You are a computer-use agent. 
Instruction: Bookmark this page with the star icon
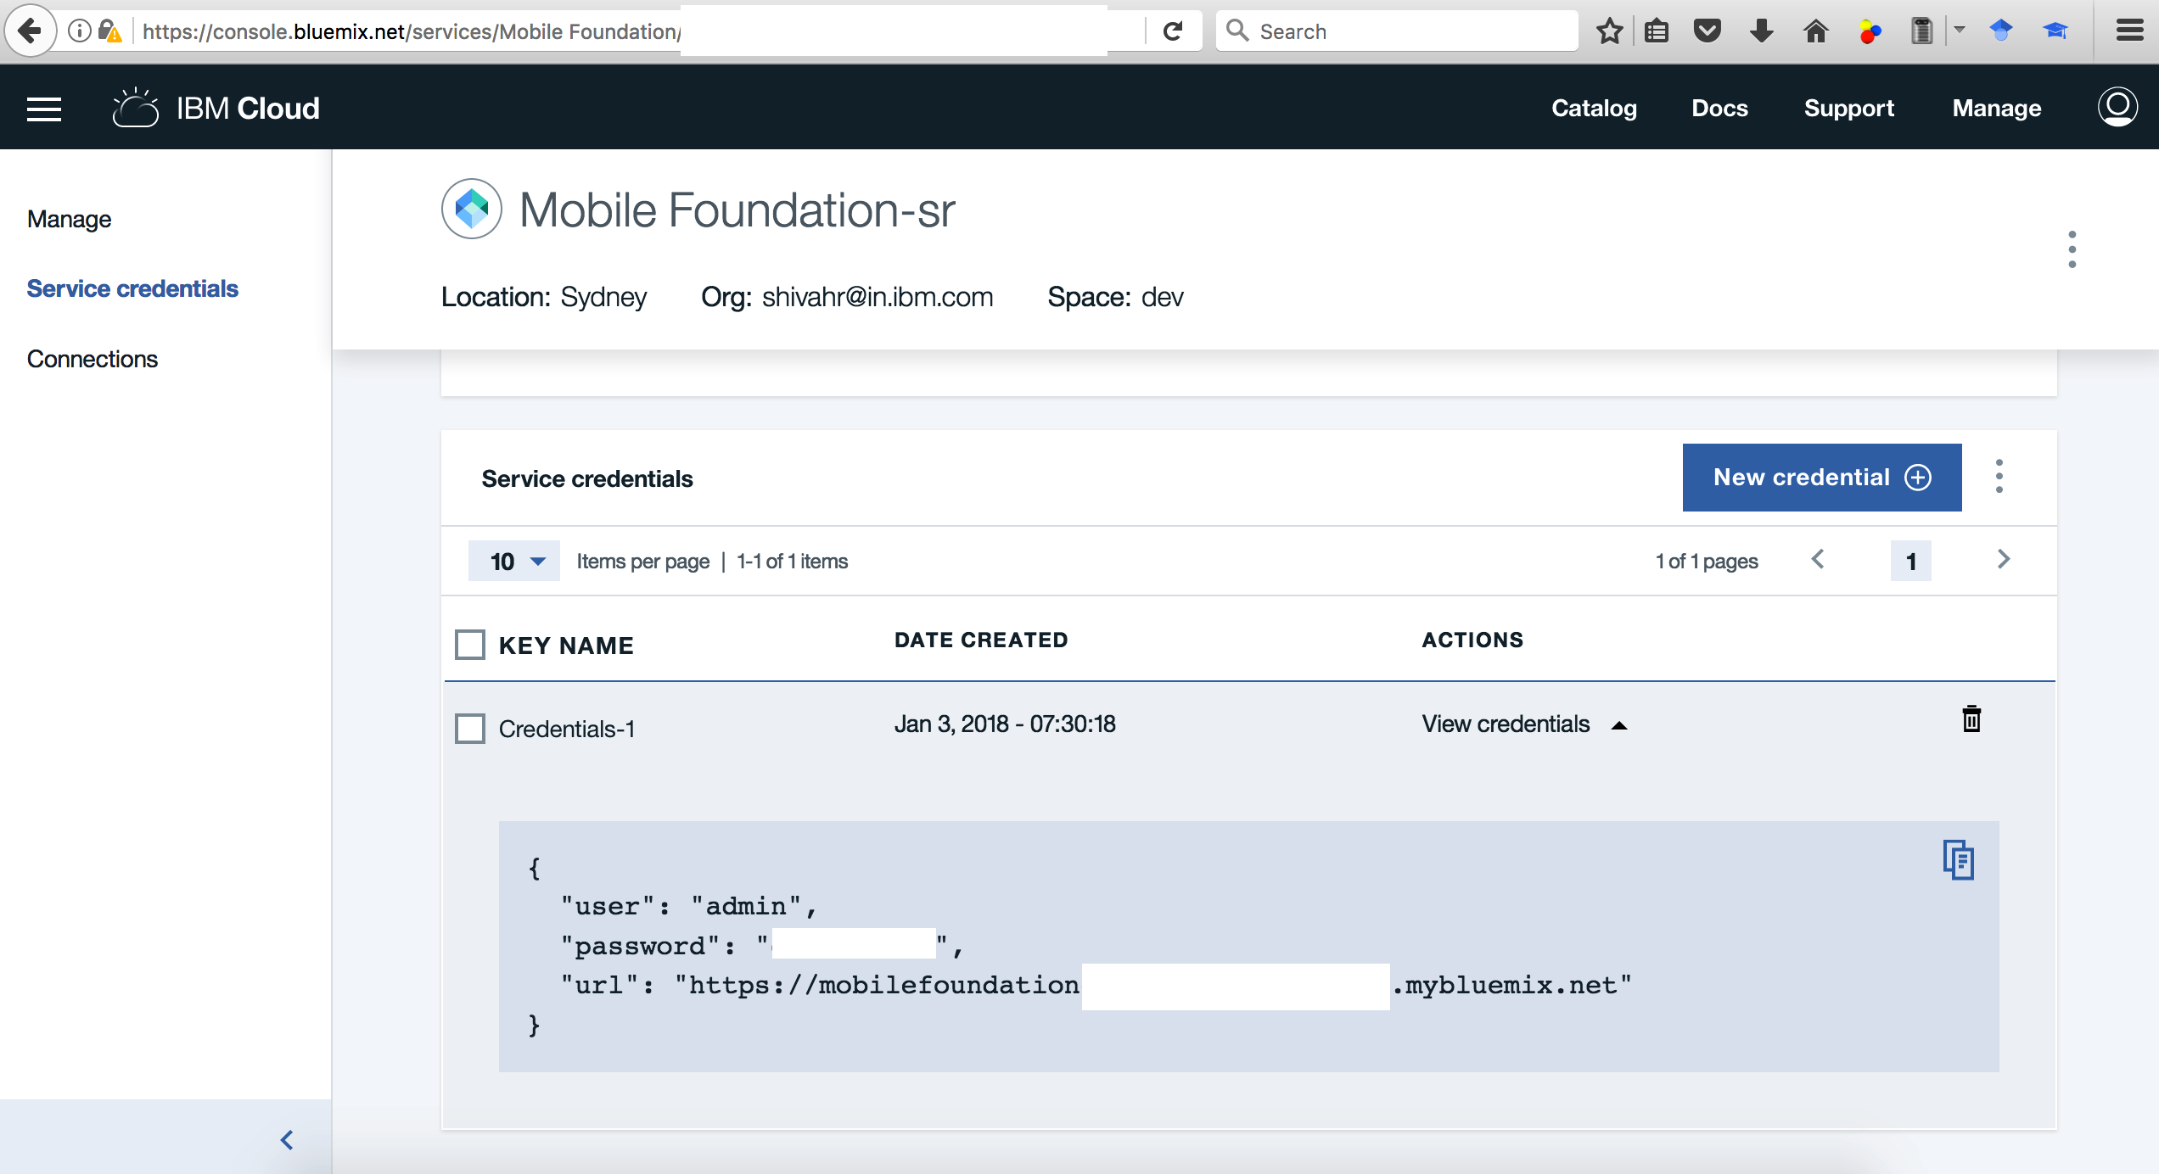point(1609,31)
